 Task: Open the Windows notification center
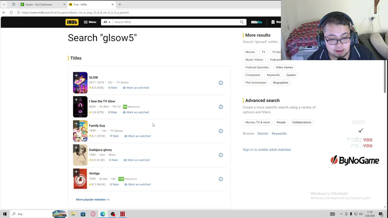pyautogui.click(x=381, y=214)
